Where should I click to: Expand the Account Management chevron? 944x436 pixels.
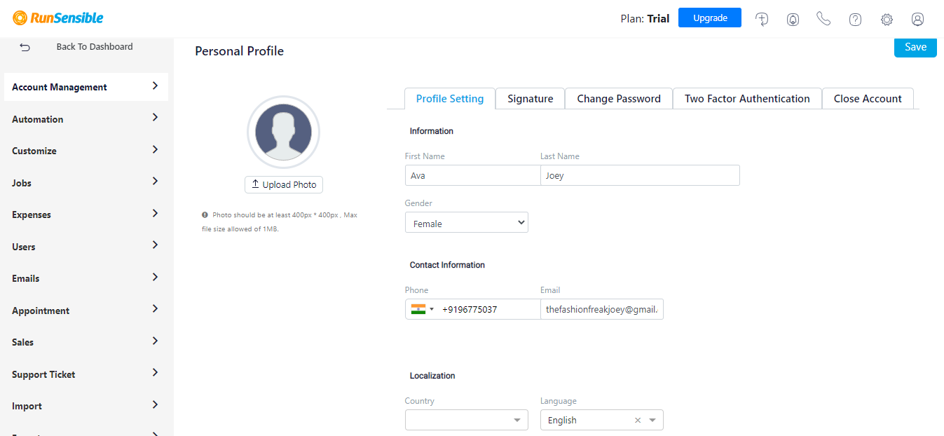155,86
